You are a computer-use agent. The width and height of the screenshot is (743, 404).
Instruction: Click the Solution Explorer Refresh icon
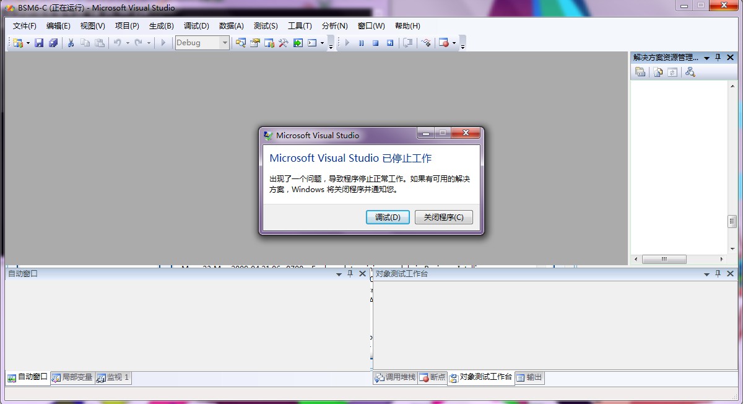coord(672,72)
